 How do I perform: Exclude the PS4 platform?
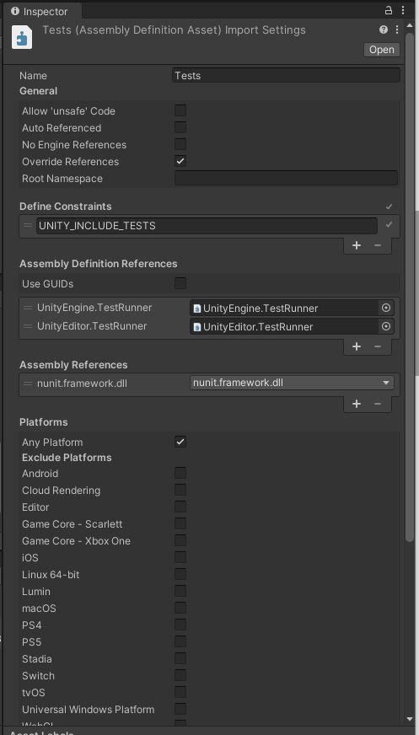coord(180,625)
